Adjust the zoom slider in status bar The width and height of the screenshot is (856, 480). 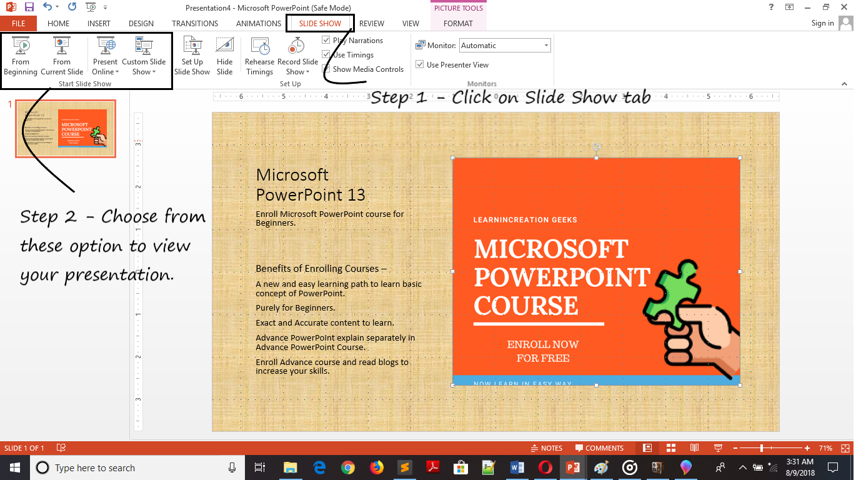(x=762, y=448)
